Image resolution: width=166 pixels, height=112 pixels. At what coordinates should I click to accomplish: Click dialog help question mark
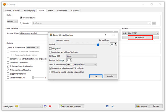(105, 35)
